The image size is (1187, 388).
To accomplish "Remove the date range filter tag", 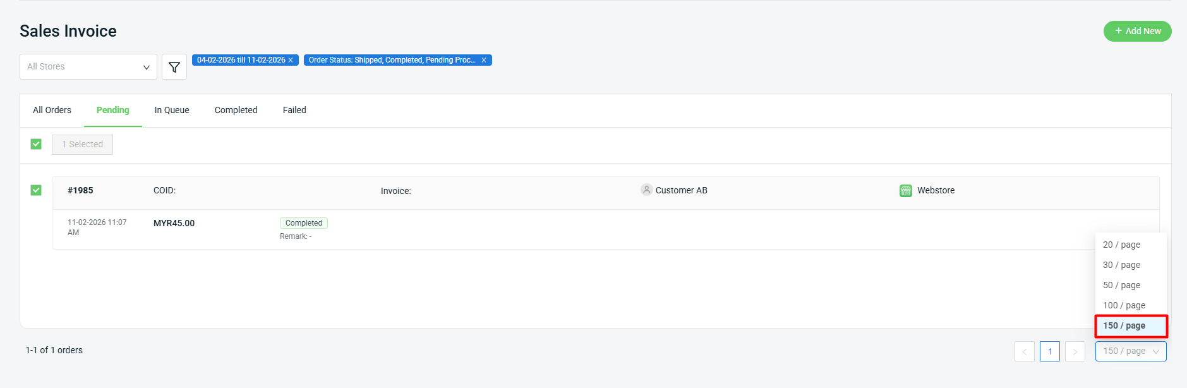I will (291, 60).
